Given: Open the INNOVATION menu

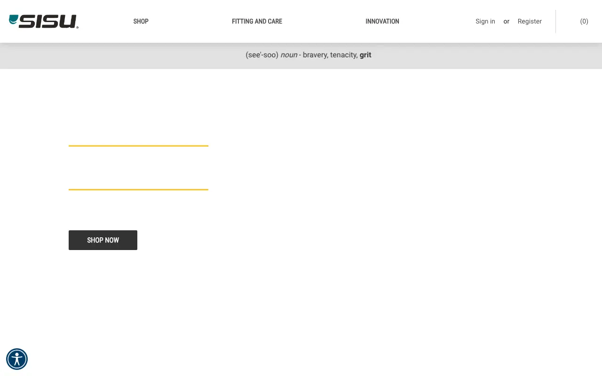Looking at the screenshot, I should point(382,21).
